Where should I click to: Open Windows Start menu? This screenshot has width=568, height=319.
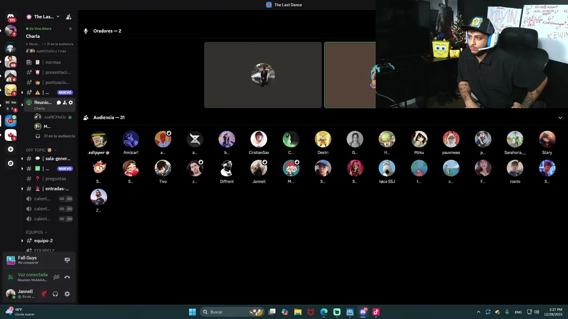(192, 312)
